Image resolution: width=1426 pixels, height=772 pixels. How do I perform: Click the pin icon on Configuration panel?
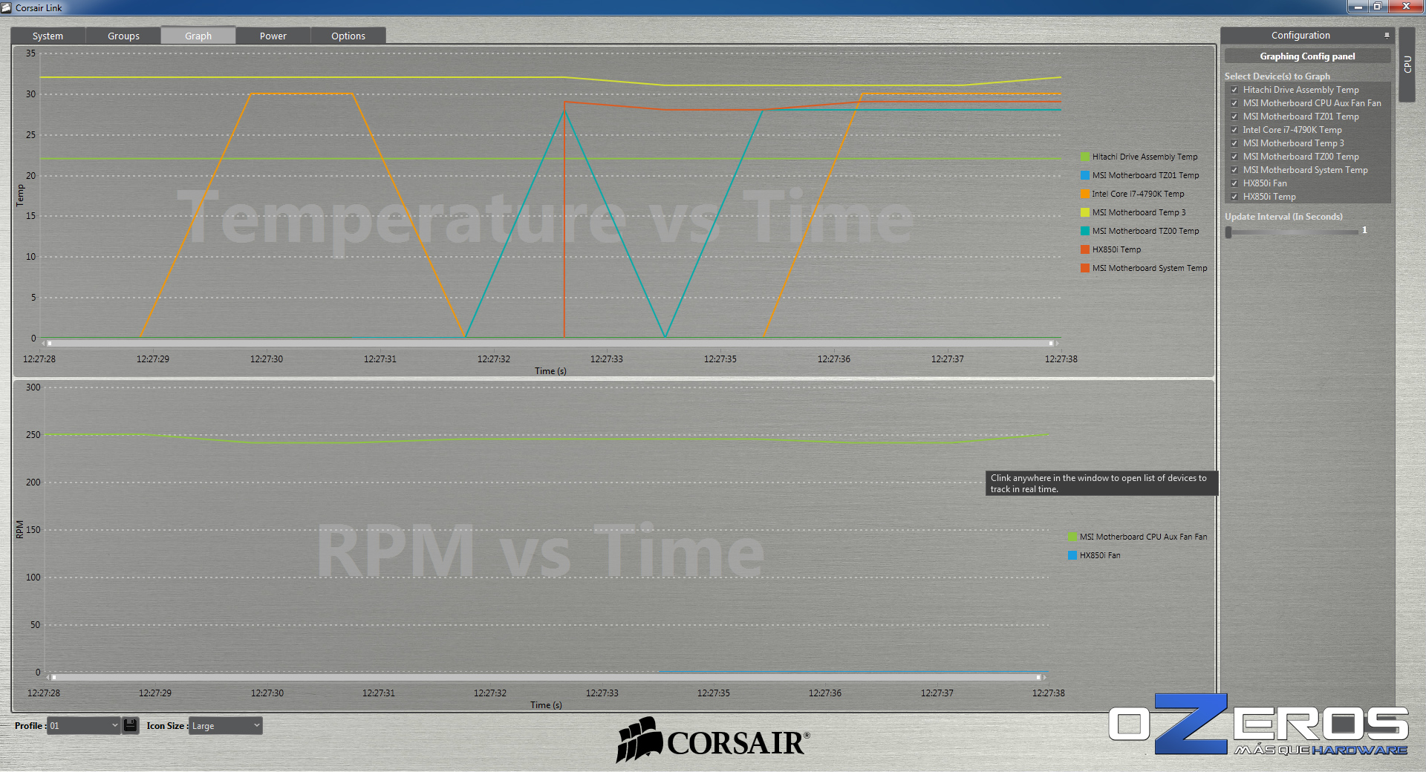pyautogui.click(x=1387, y=35)
